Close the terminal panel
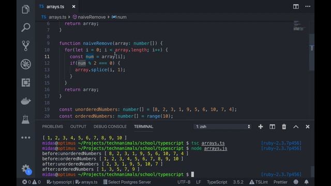The width and height of the screenshot is (331, 186). [x=308, y=127]
